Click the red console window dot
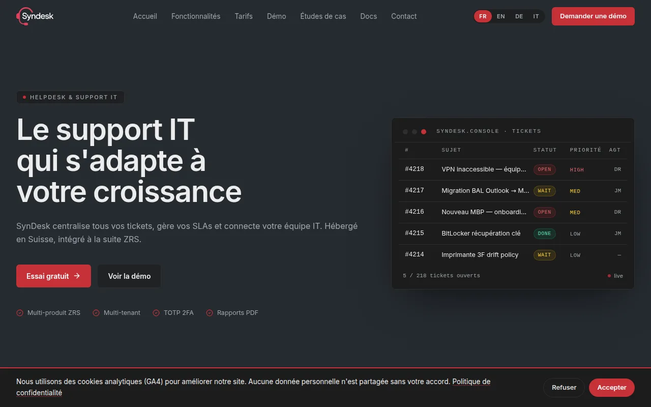 click(424, 132)
